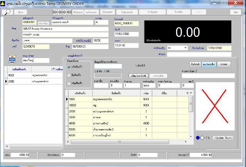Open the dropdown left of date 17/02/2560
The height and width of the screenshot is (167, 246).
[x=186, y=48]
